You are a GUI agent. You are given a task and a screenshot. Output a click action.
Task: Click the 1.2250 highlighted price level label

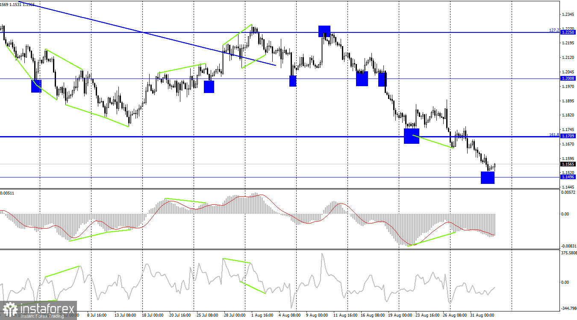568,32
